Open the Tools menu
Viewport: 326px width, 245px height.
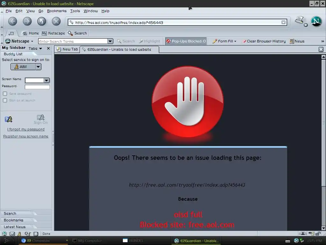click(75, 11)
